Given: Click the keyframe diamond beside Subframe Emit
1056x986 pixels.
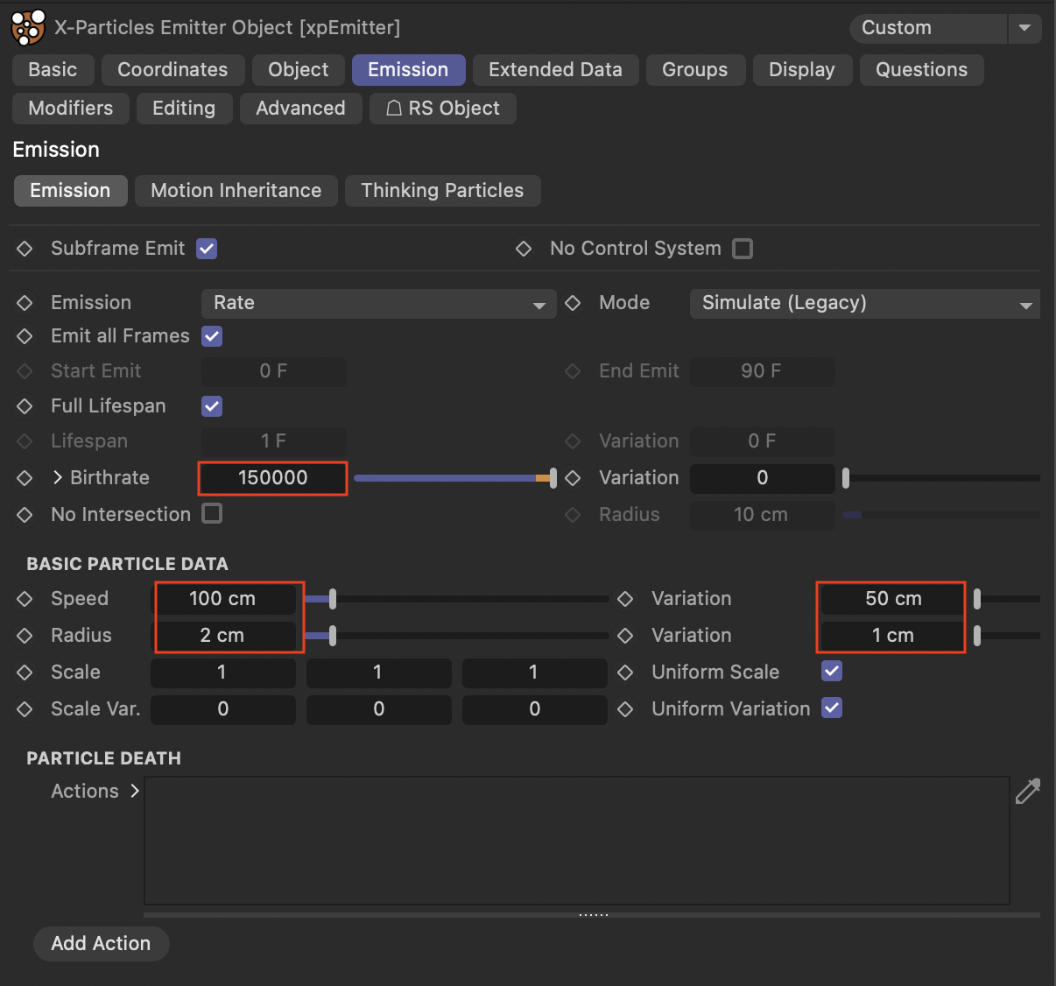Looking at the screenshot, I should point(25,249).
